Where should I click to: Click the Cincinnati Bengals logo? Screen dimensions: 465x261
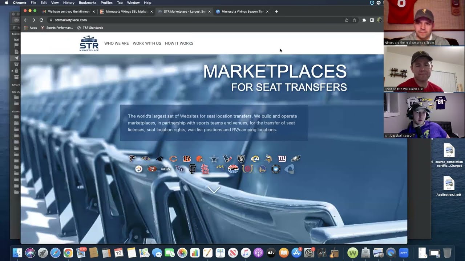(x=187, y=159)
